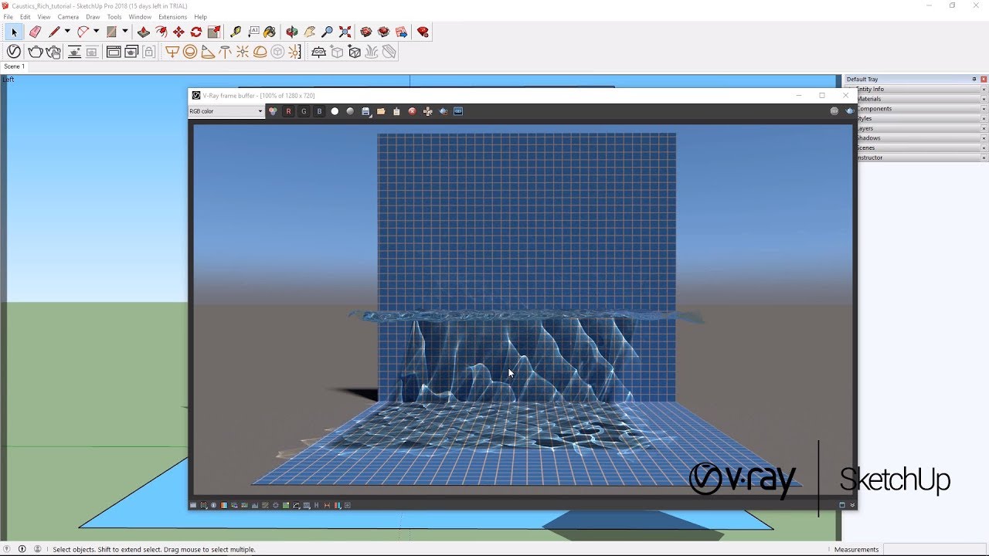Open Rectangle tool dropdown arrow
The image size is (989, 556).
[x=124, y=32]
